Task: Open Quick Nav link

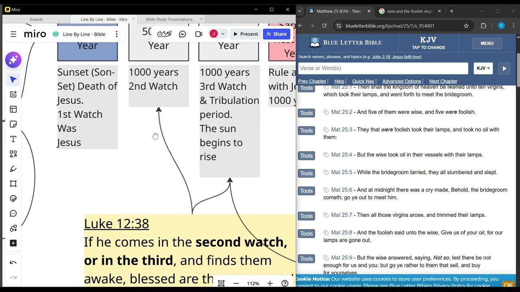Action: (363, 82)
